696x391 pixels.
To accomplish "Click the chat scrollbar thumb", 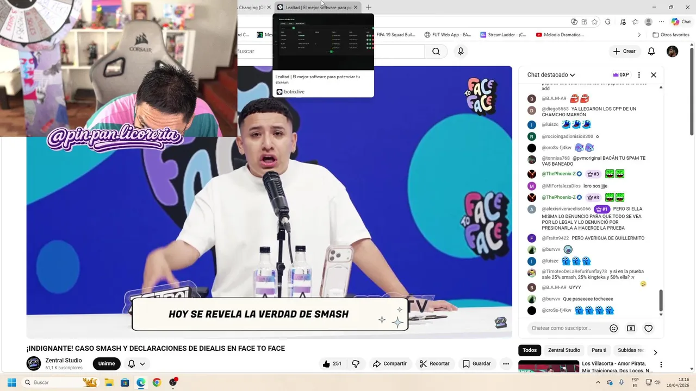I will click(x=661, y=300).
